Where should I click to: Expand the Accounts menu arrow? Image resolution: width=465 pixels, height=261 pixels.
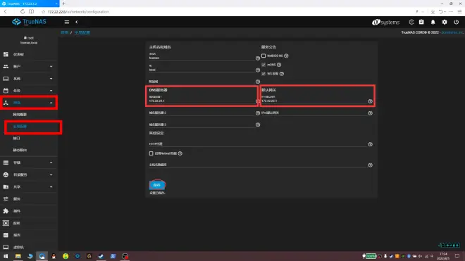pyautogui.click(x=51, y=66)
